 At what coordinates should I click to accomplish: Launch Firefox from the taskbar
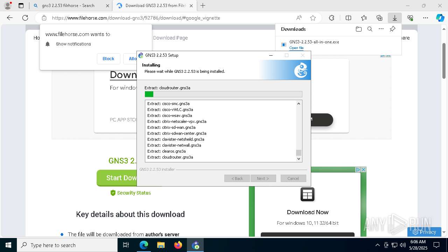tap(178, 245)
